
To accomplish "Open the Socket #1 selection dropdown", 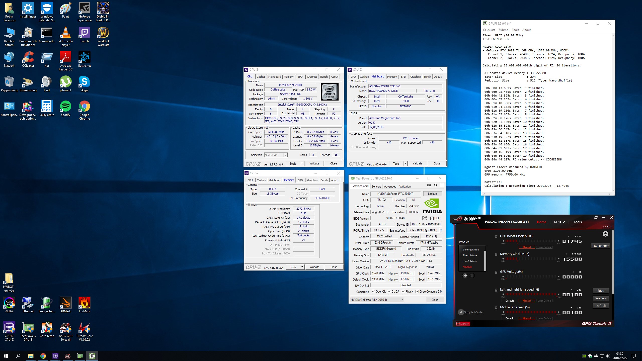I will pos(276,155).
